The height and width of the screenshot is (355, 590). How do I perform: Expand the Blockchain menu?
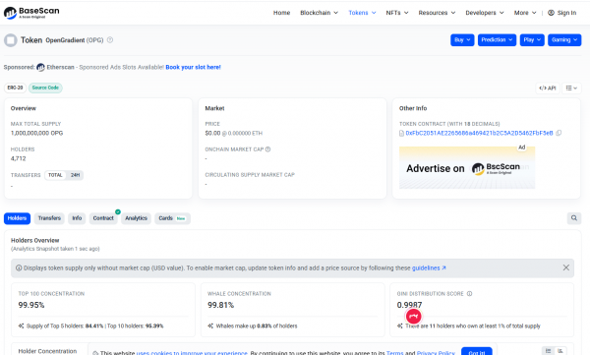[x=319, y=13]
